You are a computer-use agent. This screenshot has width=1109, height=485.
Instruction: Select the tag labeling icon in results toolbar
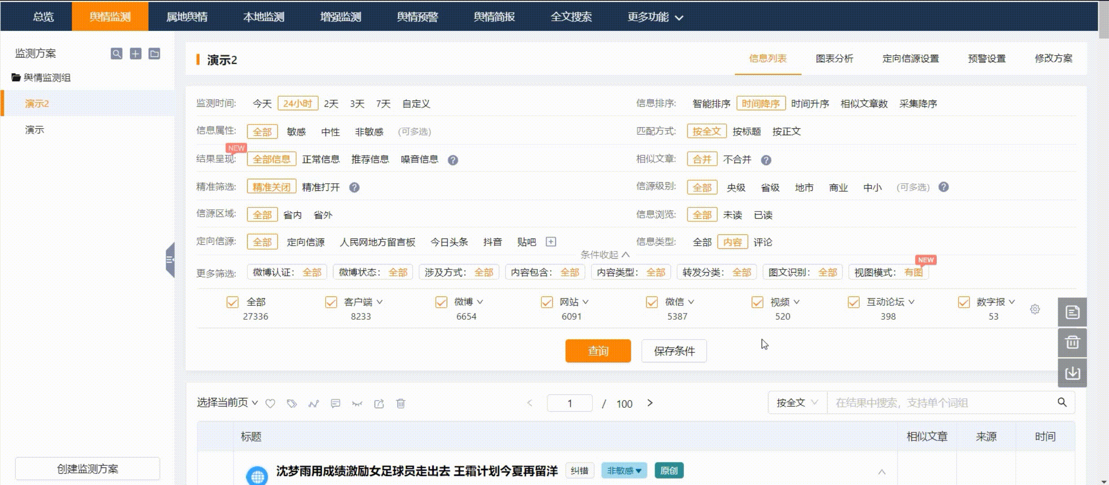(x=292, y=403)
